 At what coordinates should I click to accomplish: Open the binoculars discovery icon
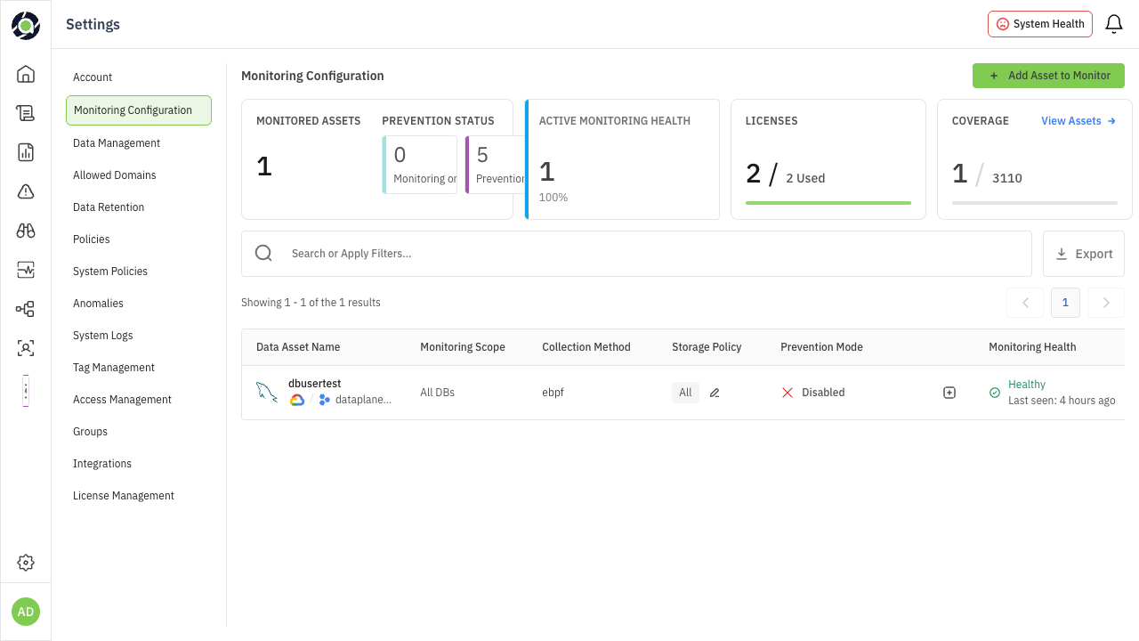[x=26, y=231]
